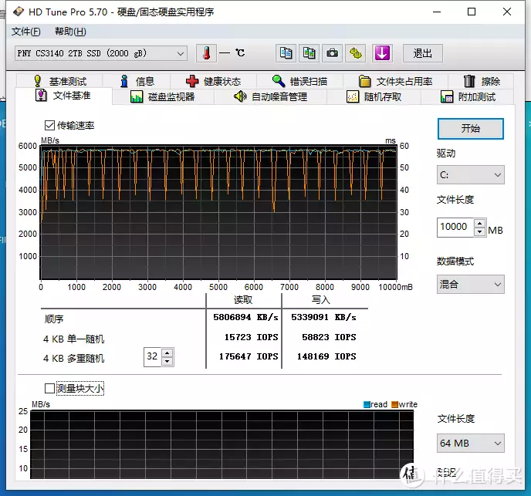This screenshot has width=531, height=496.
Task: Click the speaker icon of 自动噪音管理 tab
Action: (x=240, y=97)
